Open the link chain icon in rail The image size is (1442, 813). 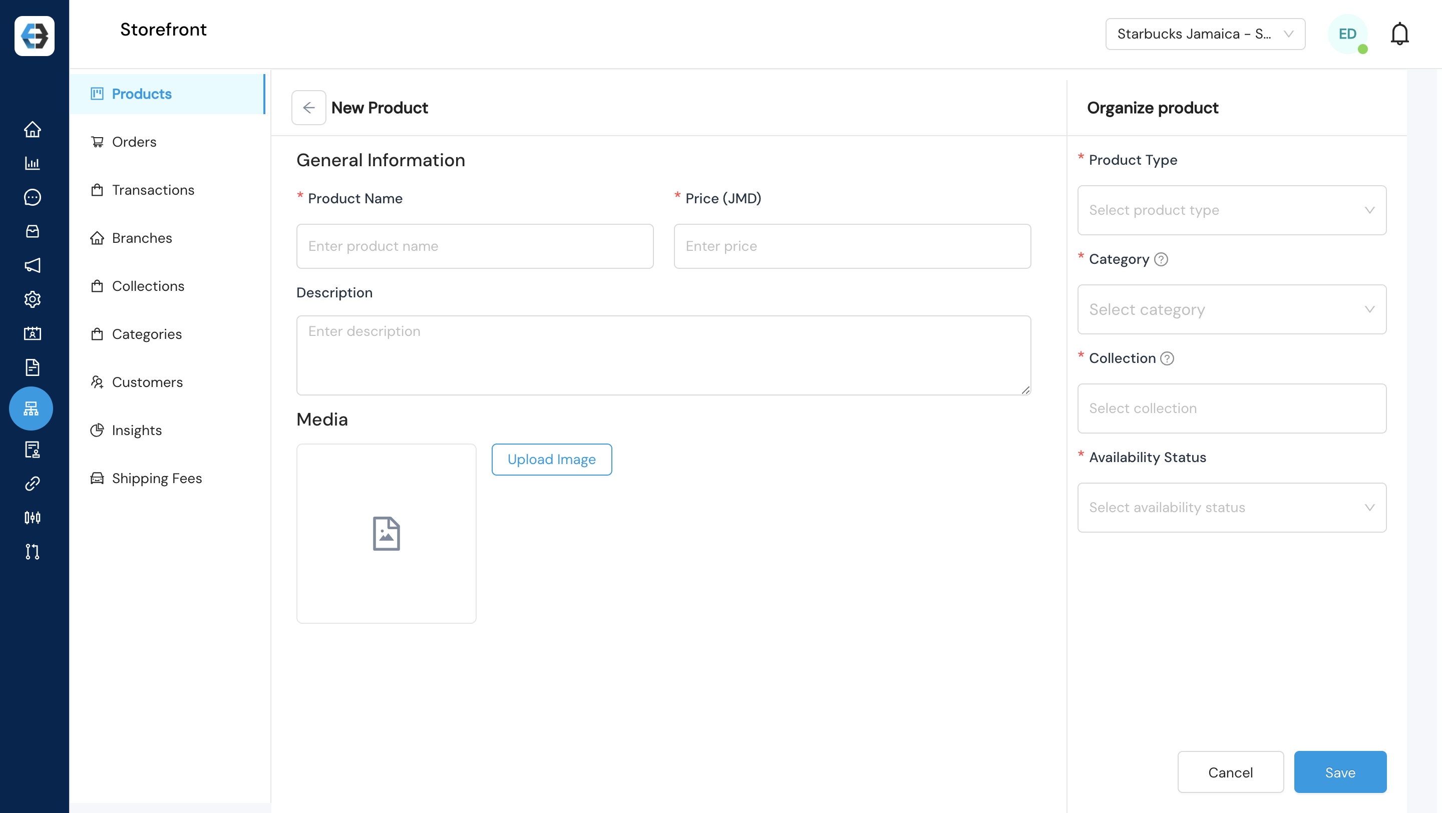(32, 484)
